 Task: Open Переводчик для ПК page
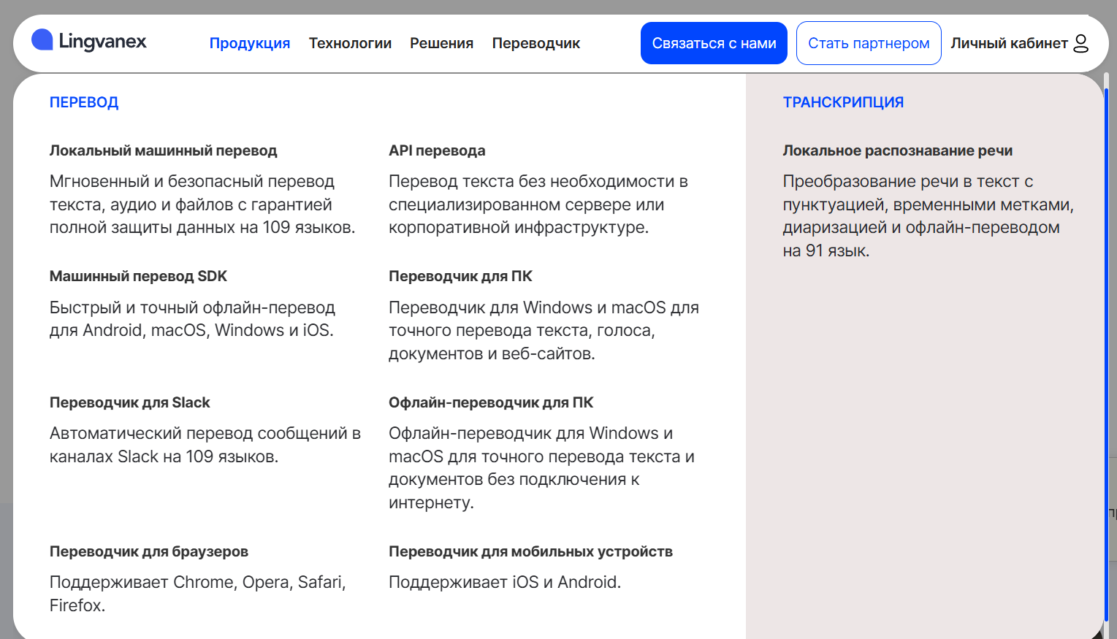coord(460,277)
